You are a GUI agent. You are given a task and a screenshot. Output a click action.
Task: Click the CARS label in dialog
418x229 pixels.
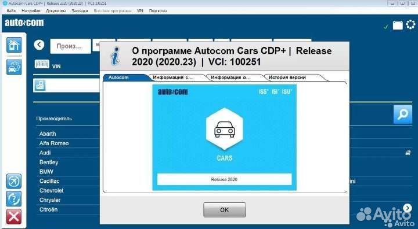(225, 158)
